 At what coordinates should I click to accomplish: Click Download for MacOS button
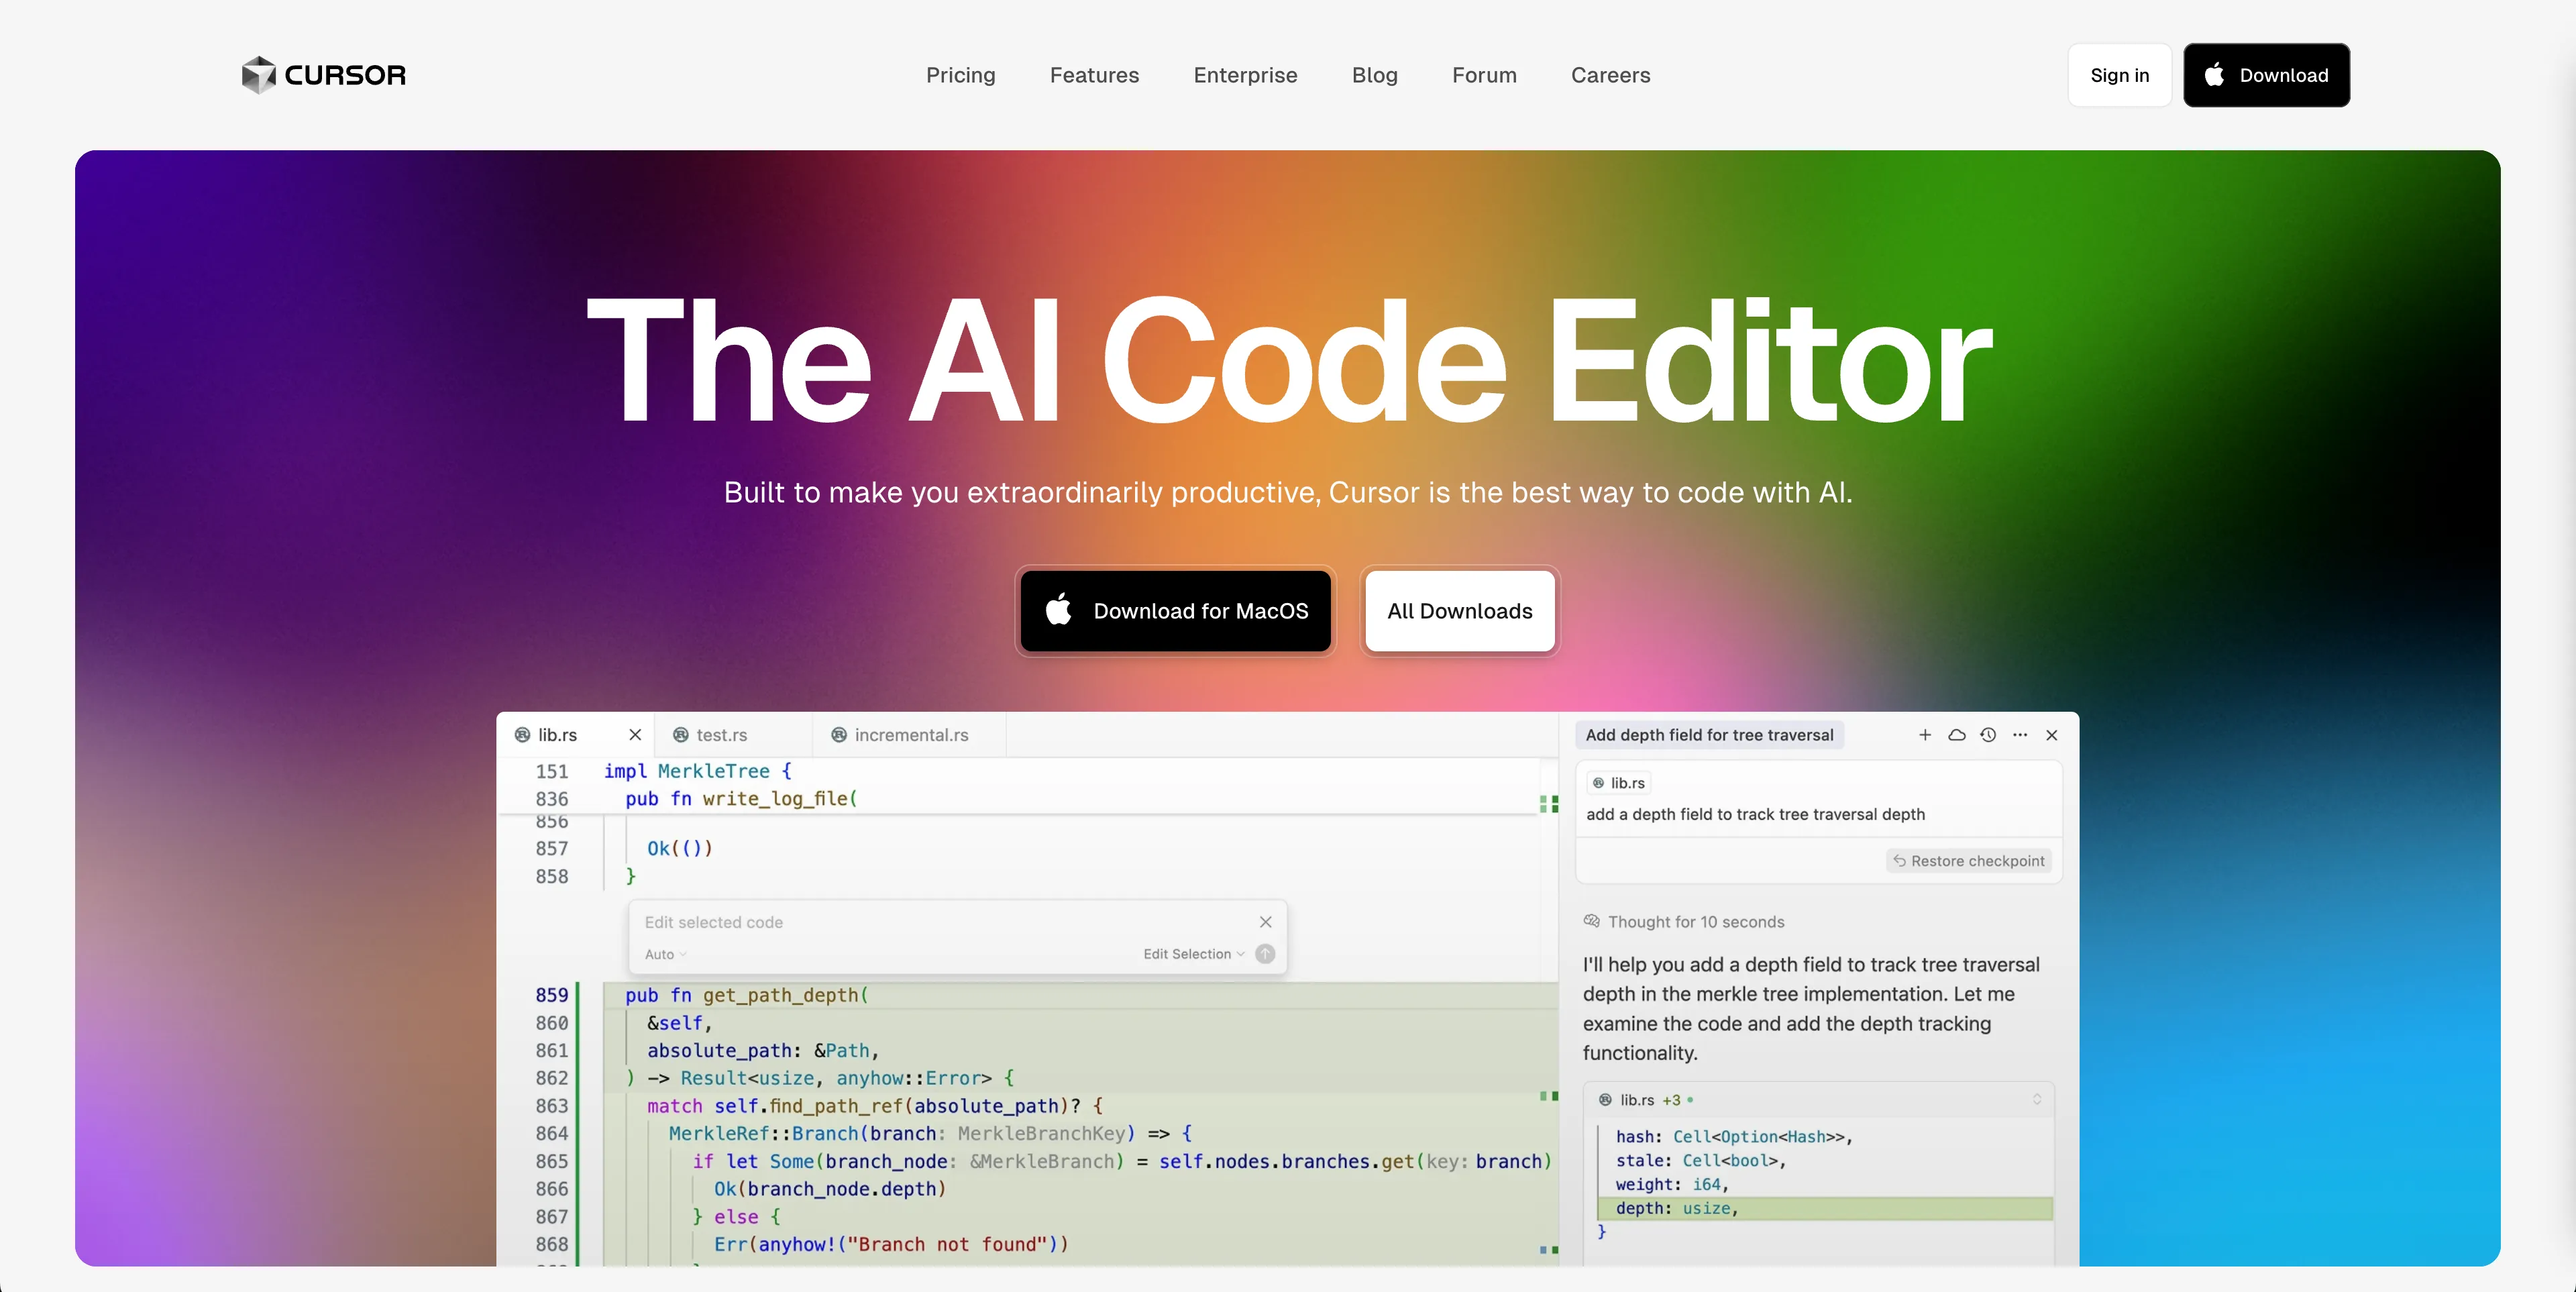pyautogui.click(x=1175, y=611)
